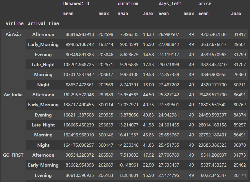
Task: Click duration mean 8.628675
Action: click(x=129, y=55)
